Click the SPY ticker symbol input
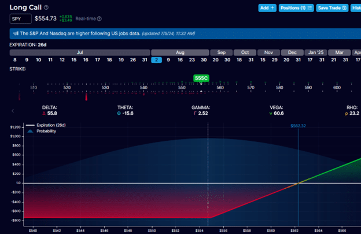Screen dimensions: 361x234 pos(20,19)
